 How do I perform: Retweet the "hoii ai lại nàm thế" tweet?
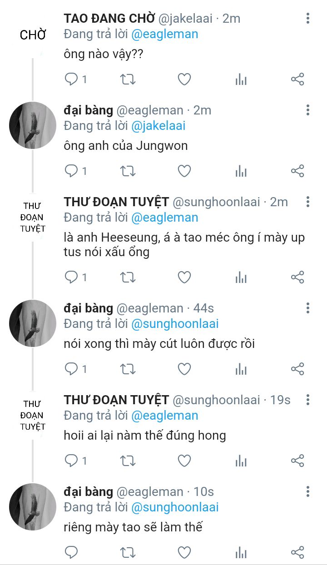[128, 461]
